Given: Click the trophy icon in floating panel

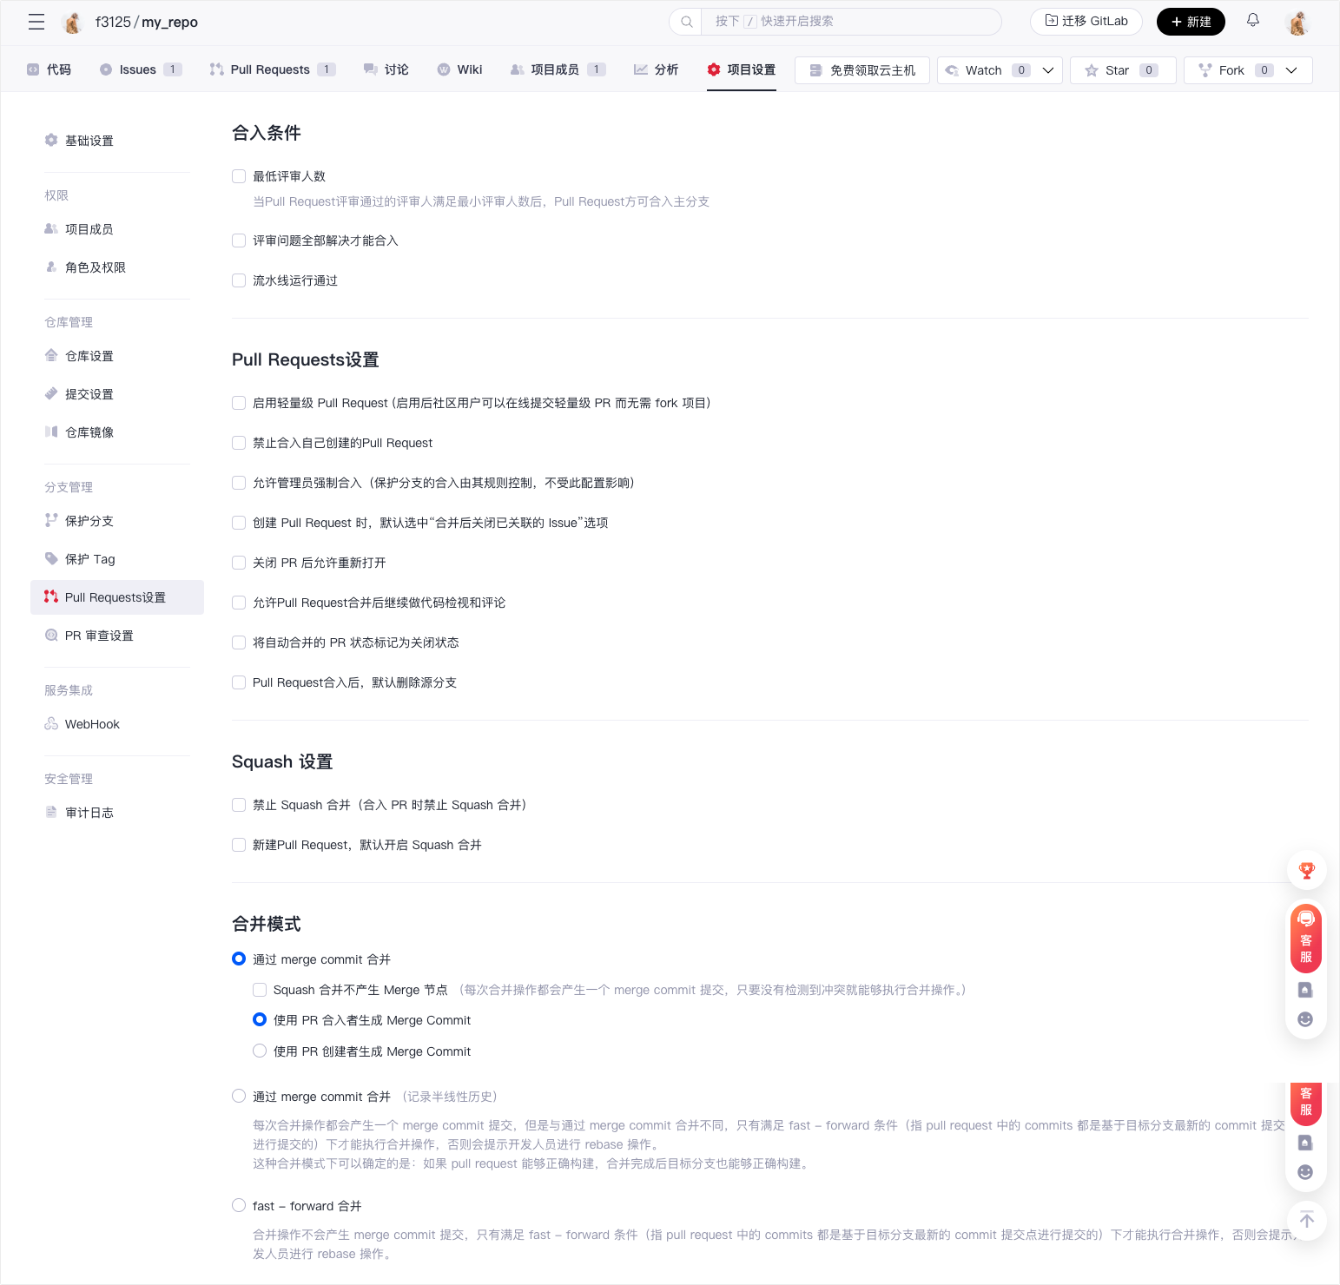Looking at the screenshot, I should pos(1305,871).
